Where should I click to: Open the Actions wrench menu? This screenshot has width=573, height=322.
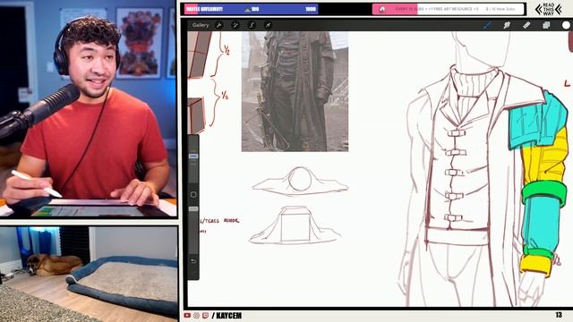(218, 25)
